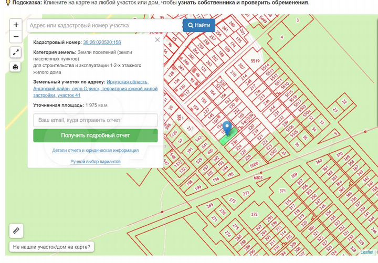The height and width of the screenshot is (263, 378).
Task: Select parcel 5519 on the map
Action: (x=256, y=61)
